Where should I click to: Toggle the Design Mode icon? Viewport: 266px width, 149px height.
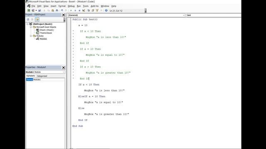(84, 10)
